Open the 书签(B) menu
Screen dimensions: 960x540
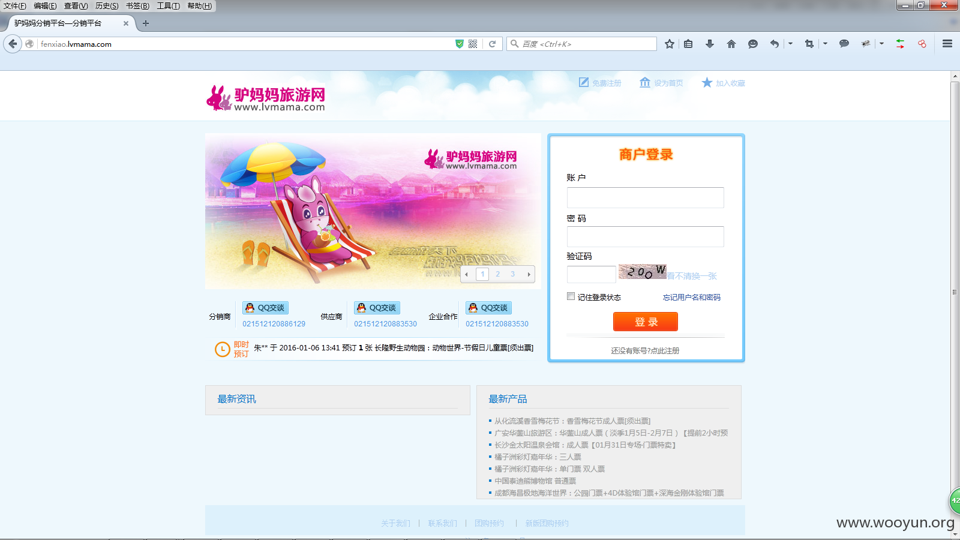pyautogui.click(x=137, y=6)
